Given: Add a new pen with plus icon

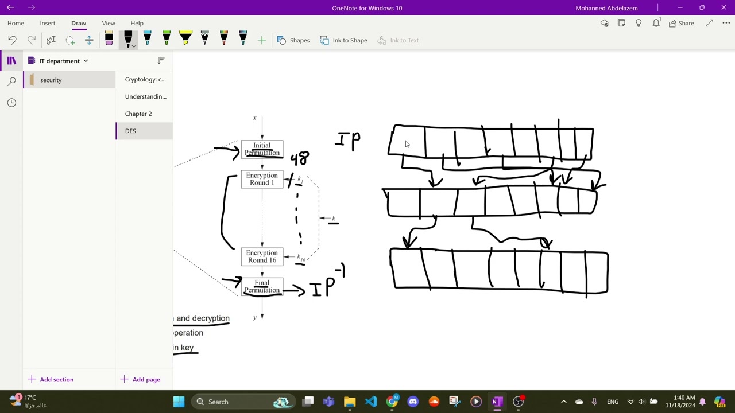Looking at the screenshot, I should pyautogui.click(x=262, y=40).
